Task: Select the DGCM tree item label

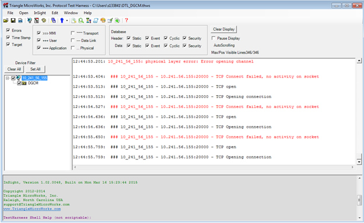Action: [33, 83]
